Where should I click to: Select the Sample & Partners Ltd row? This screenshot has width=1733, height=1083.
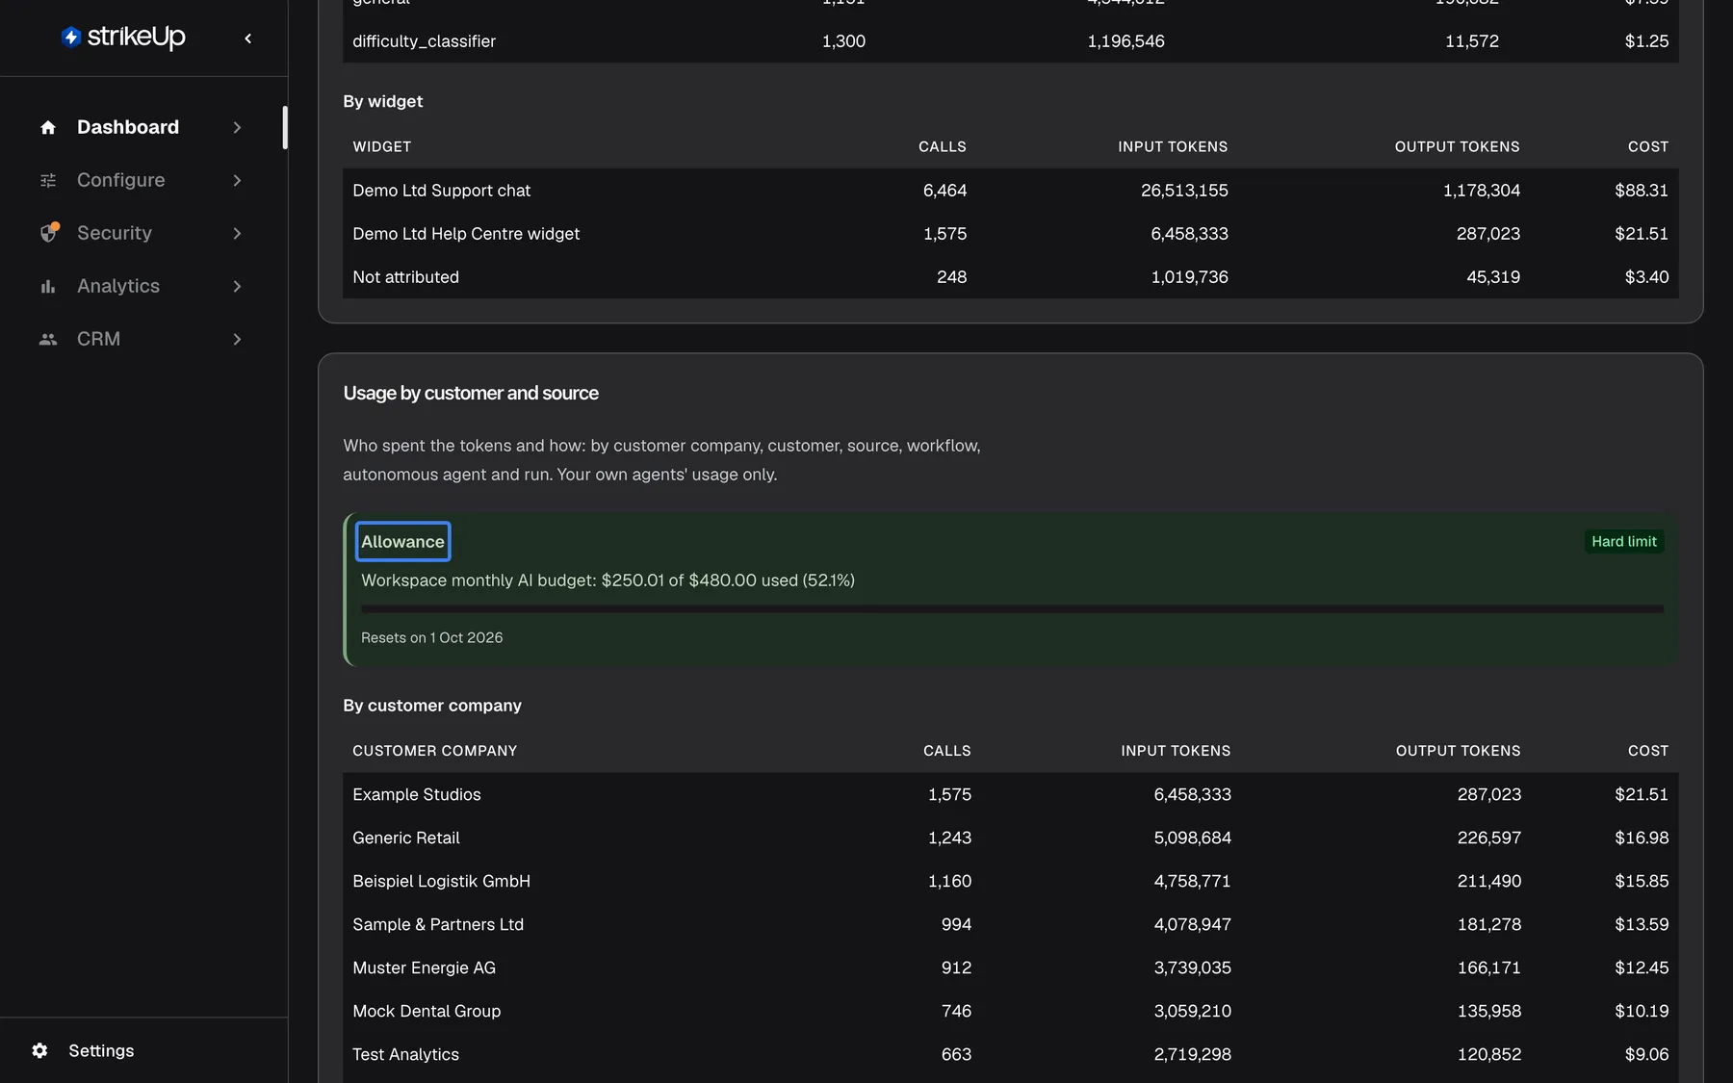coord(1011,924)
